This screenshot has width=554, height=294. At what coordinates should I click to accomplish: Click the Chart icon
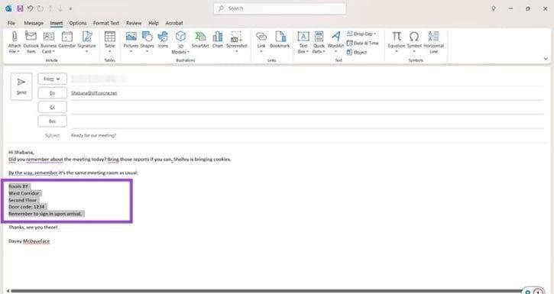pyautogui.click(x=218, y=40)
